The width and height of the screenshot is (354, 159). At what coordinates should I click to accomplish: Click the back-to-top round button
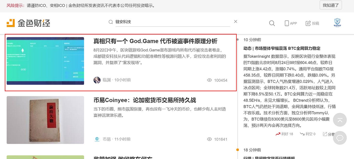[340, 120]
